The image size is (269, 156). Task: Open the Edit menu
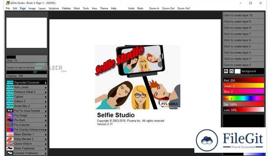(x=15, y=8)
